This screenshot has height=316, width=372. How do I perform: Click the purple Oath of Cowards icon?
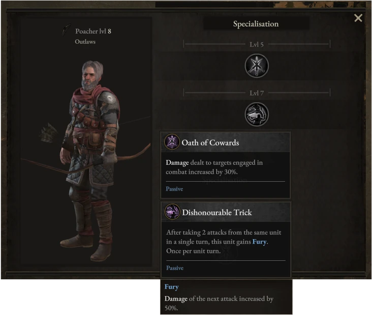pyautogui.click(x=172, y=142)
